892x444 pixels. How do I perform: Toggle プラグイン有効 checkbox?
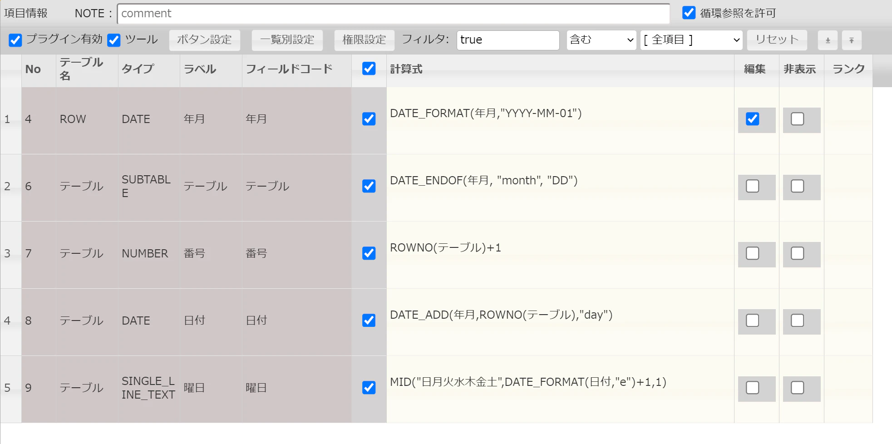15,40
